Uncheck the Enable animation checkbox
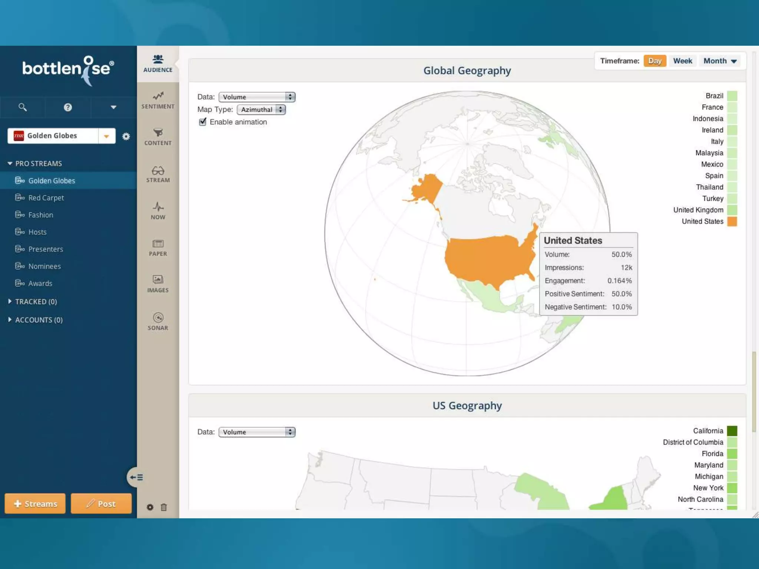The width and height of the screenshot is (759, 569). (203, 122)
